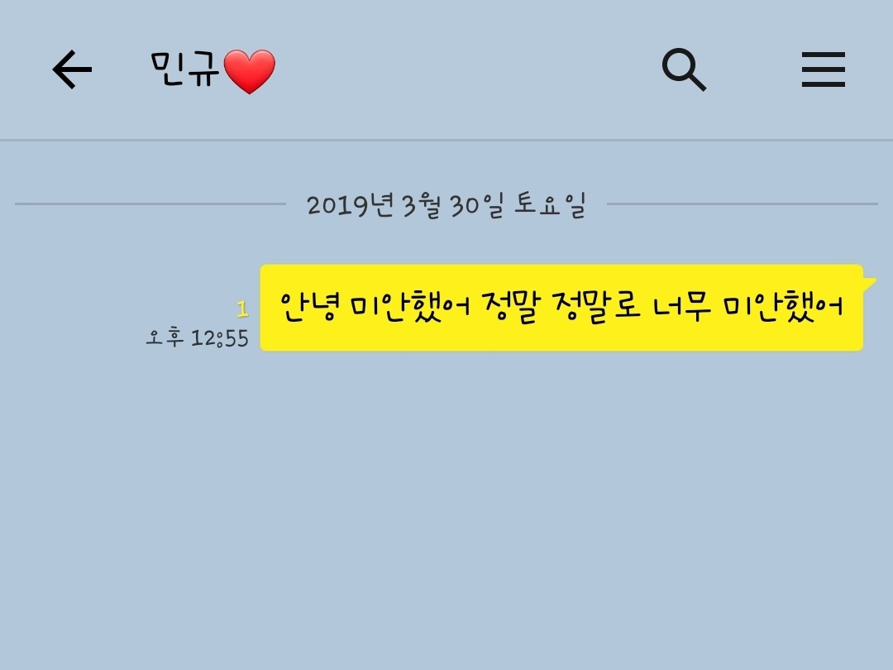
Task: Select the yellow message bubble
Action: tap(561, 308)
